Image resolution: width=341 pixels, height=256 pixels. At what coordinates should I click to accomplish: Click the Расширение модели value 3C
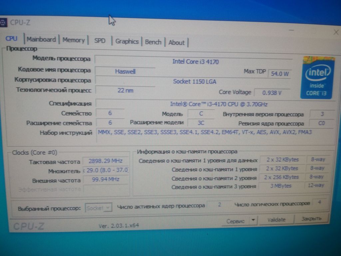coord(201,123)
